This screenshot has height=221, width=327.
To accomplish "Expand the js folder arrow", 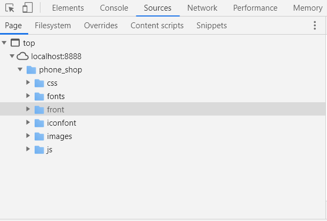I will [28, 150].
